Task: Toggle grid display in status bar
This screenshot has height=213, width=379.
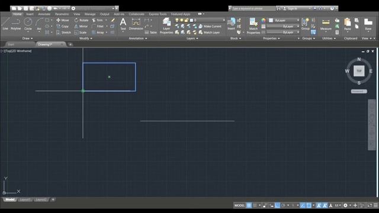Action: 249,205
